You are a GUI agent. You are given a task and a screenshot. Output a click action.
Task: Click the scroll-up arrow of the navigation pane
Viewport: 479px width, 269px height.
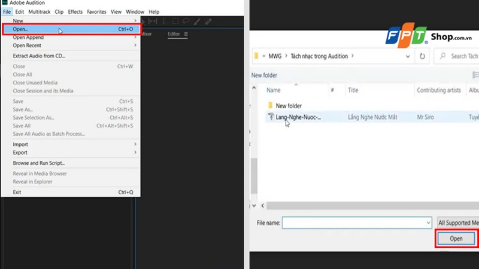pyautogui.click(x=254, y=88)
